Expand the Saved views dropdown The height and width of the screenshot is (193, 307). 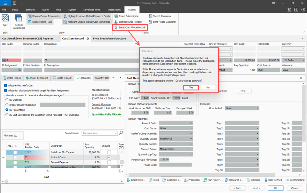(116, 133)
